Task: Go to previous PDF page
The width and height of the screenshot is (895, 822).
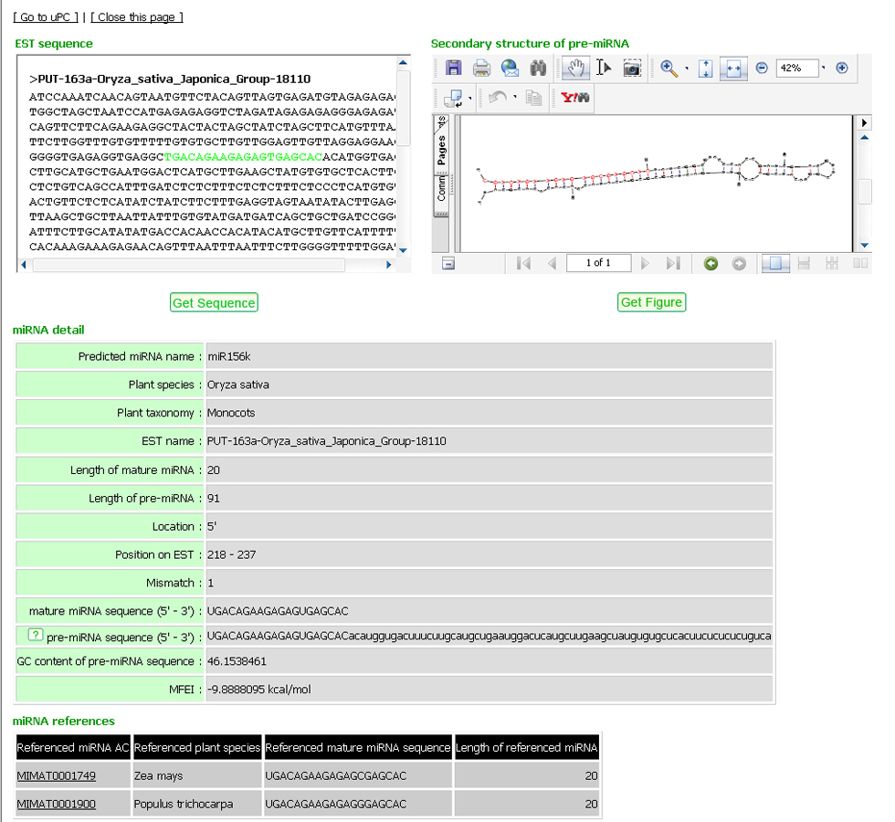Action: pyautogui.click(x=552, y=263)
